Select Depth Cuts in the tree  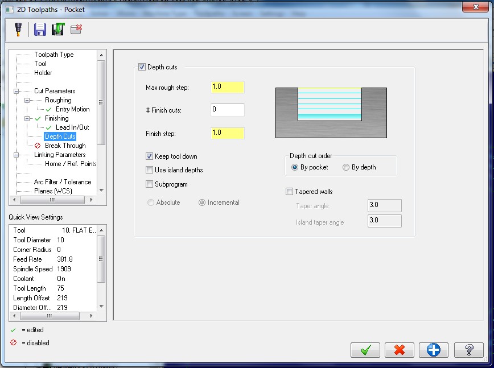pos(60,137)
